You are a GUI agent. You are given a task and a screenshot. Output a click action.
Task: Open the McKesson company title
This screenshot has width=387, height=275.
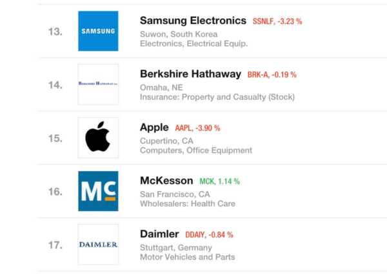click(166, 181)
